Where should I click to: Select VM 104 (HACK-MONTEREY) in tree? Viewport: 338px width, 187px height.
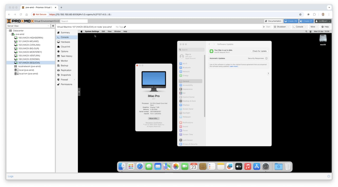click(x=30, y=52)
